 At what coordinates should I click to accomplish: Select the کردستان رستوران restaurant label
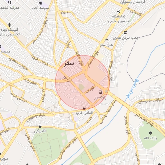coord(132,2)
